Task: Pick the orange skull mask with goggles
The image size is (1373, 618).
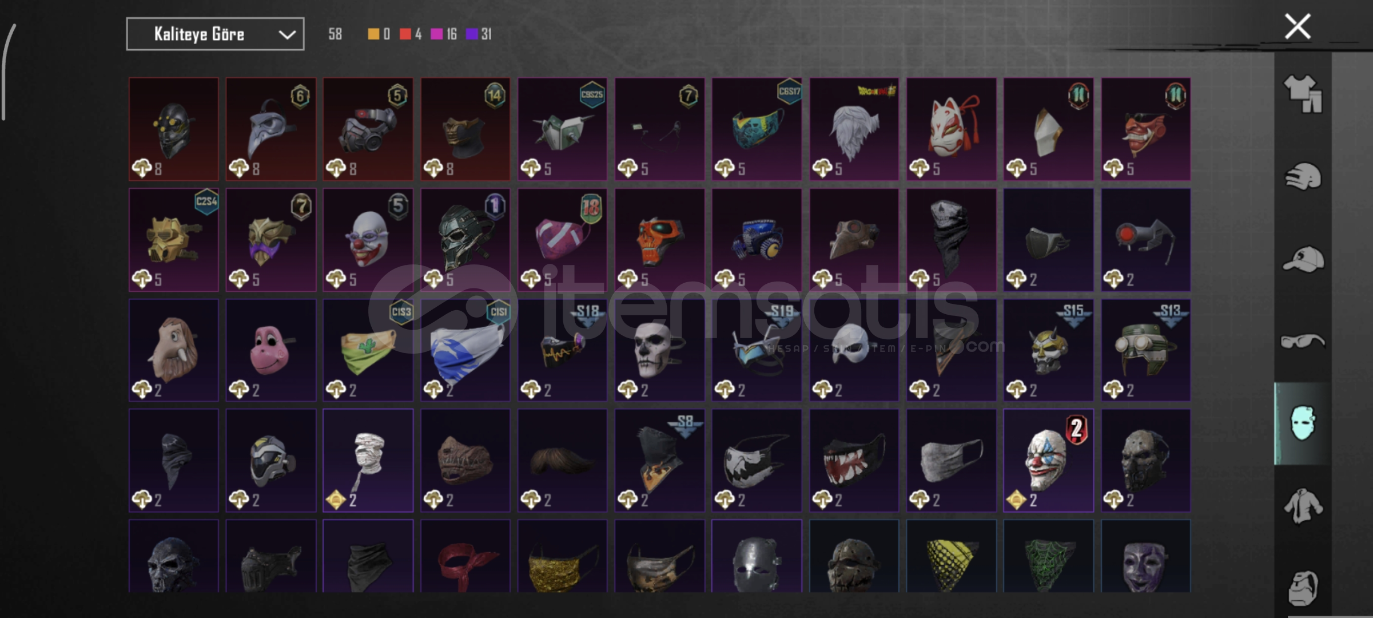Action: point(660,240)
